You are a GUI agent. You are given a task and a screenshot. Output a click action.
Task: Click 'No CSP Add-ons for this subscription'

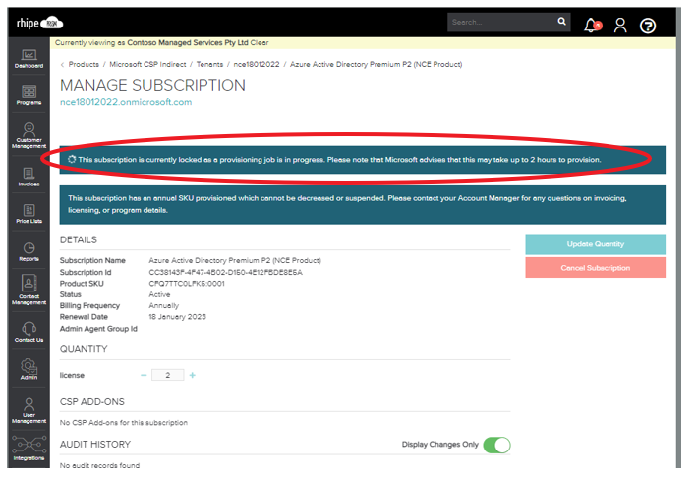124,422
